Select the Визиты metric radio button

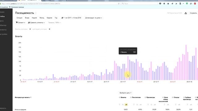click(120, 97)
